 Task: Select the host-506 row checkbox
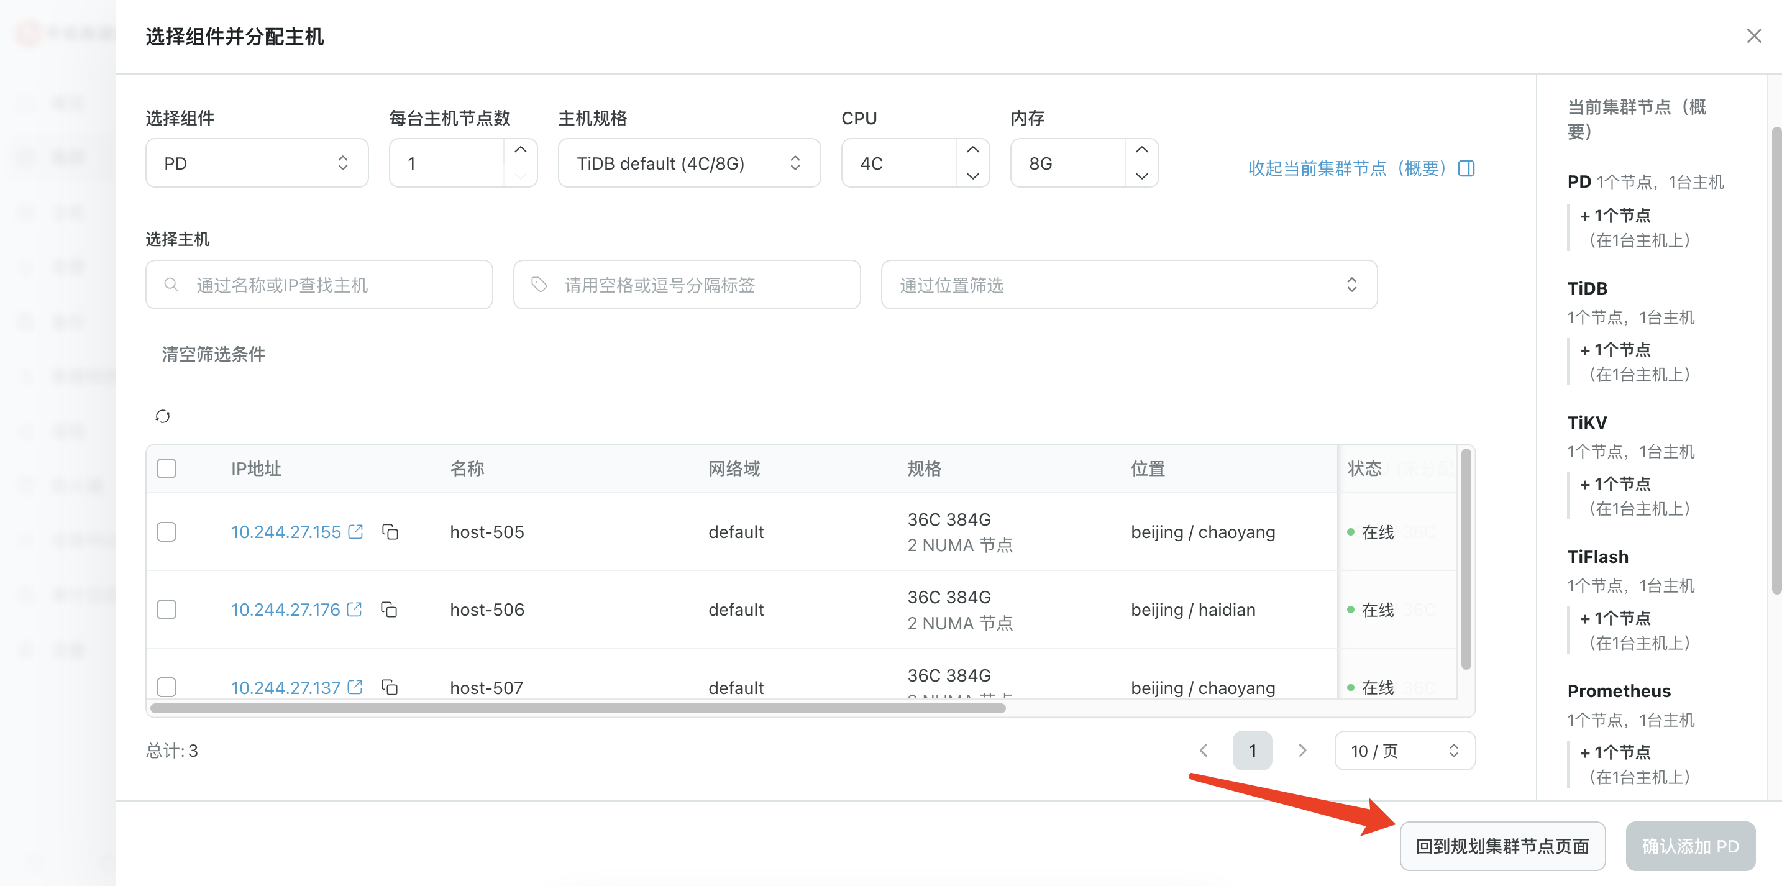167,609
